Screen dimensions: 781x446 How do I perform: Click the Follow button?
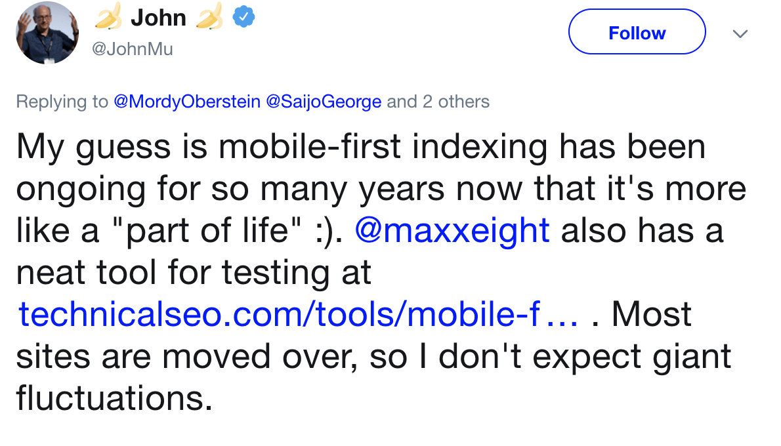(x=636, y=31)
